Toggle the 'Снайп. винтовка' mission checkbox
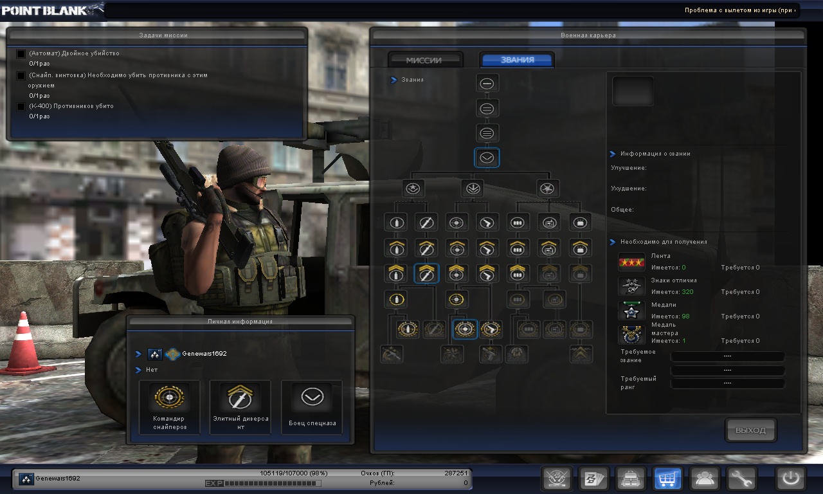The width and height of the screenshot is (823, 494). [21, 76]
